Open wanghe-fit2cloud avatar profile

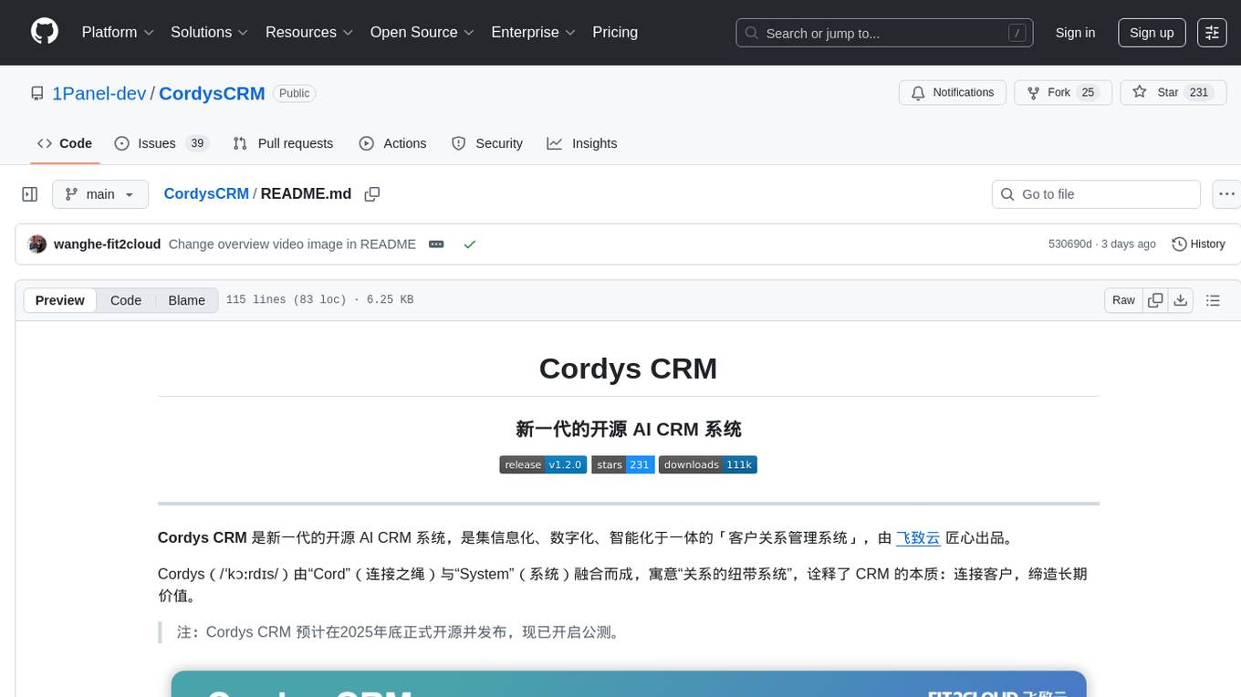37,244
